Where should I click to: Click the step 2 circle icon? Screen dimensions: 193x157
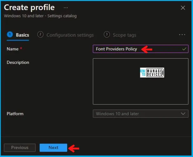(40, 35)
